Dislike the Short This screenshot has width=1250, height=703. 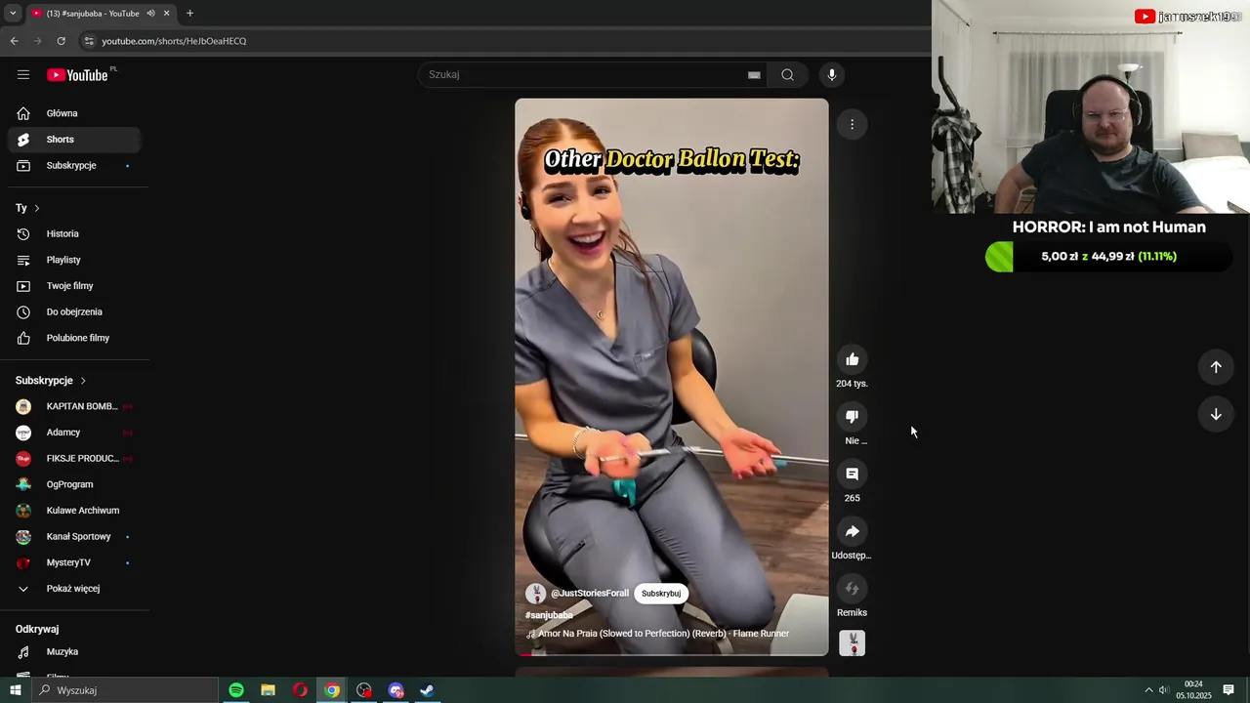click(x=852, y=417)
